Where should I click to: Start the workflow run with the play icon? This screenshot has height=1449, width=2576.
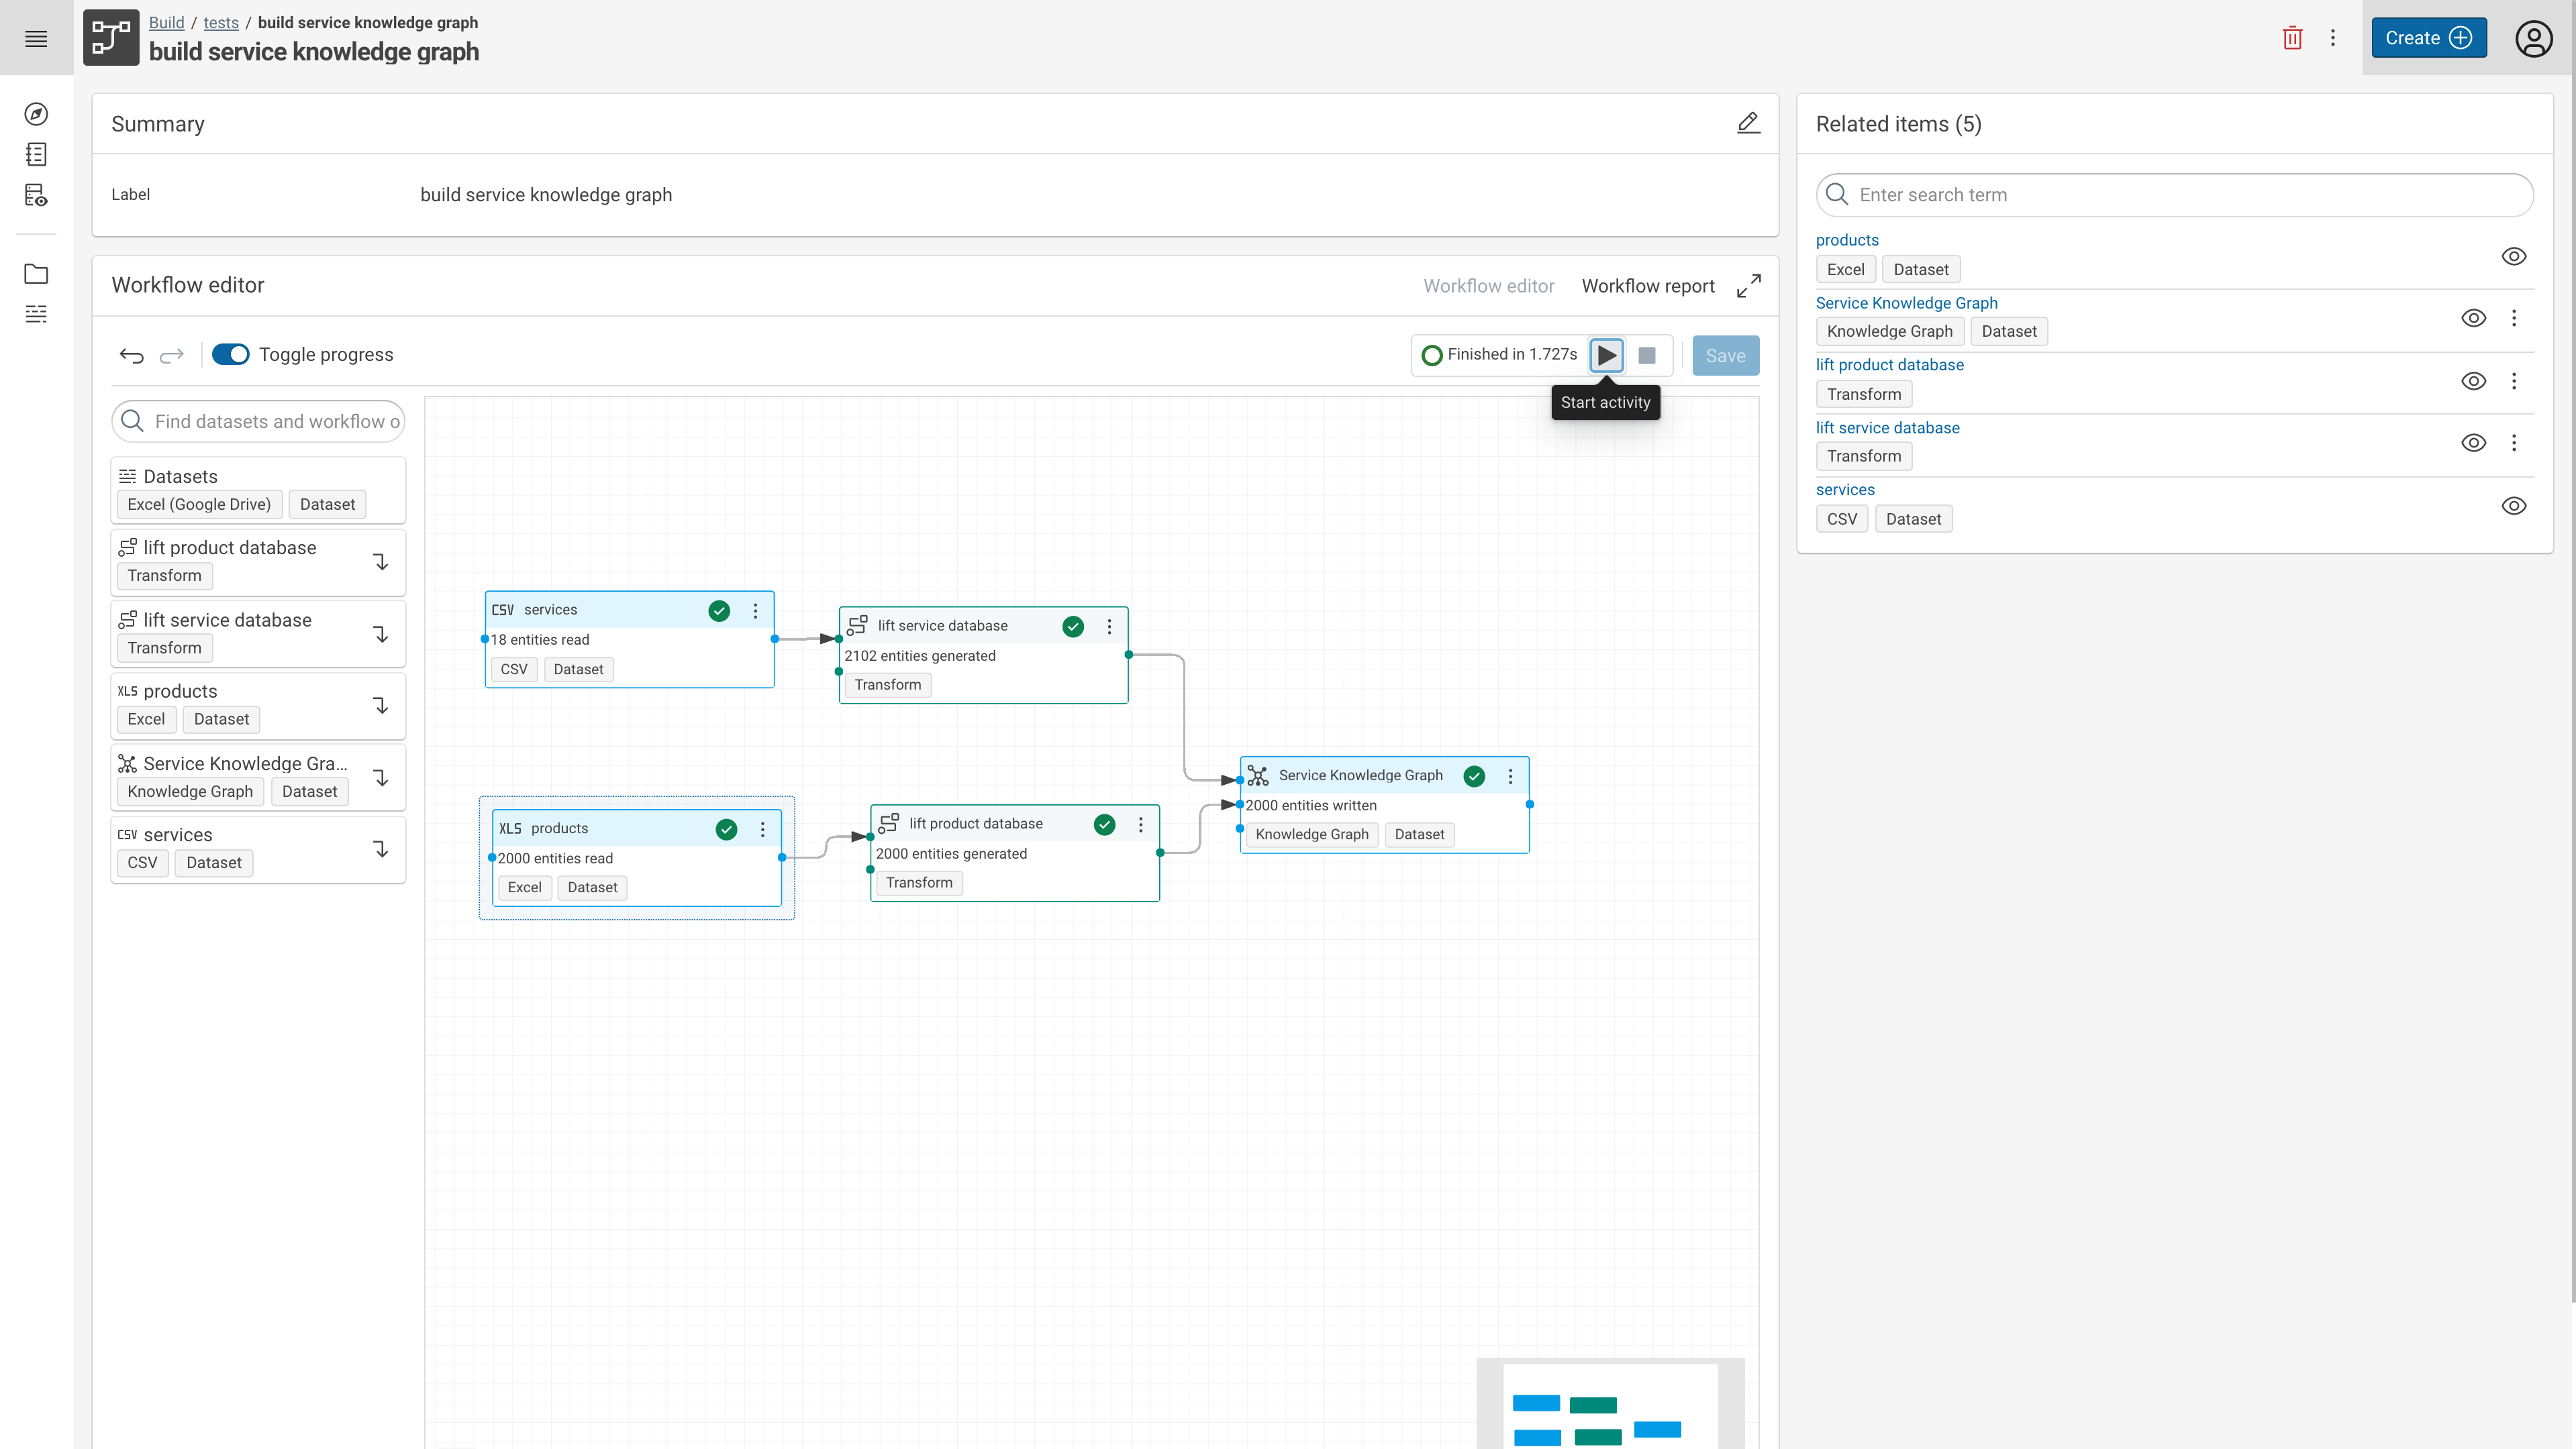point(1606,355)
